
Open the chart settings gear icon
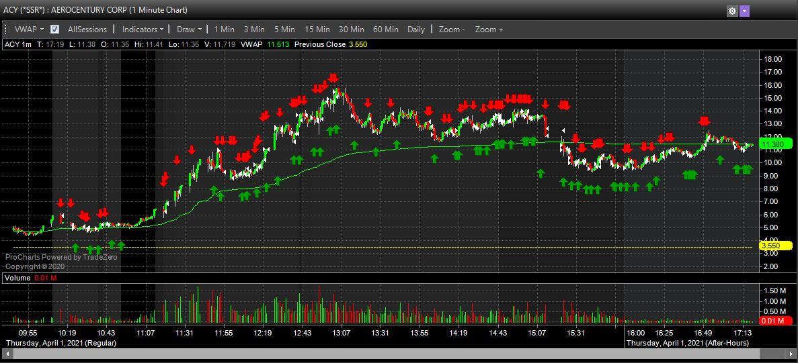732,11
